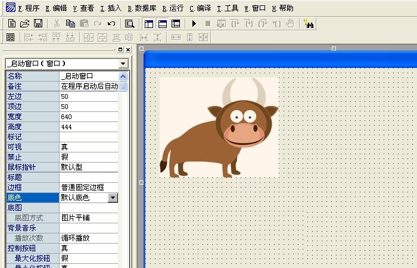Click the hand breakpoint icon

pyautogui.click(x=290, y=24)
